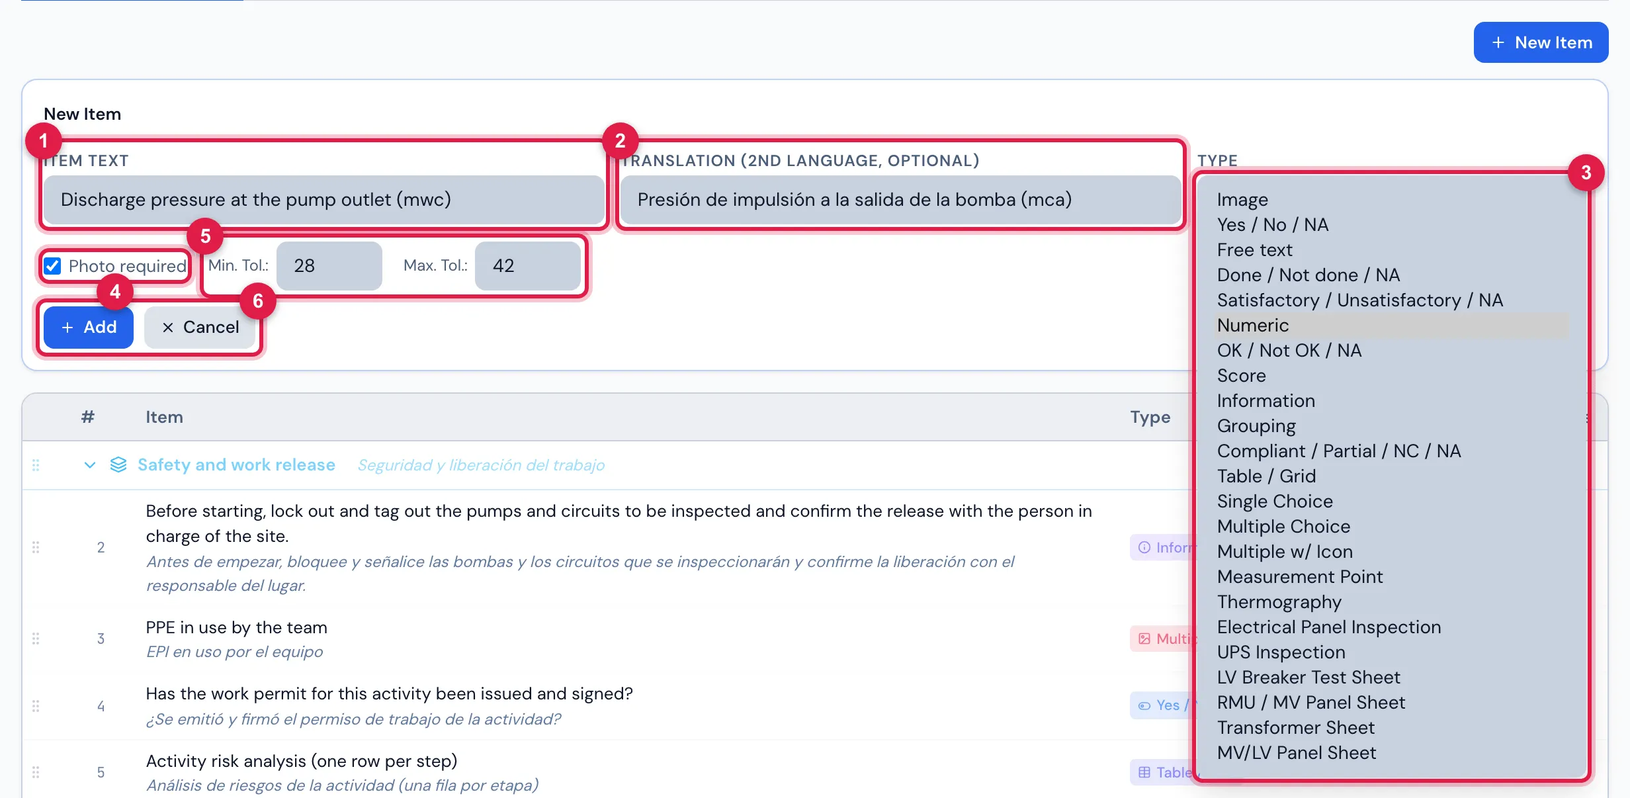Image resolution: width=1630 pixels, height=798 pixels.
Task: Select Yes / No / NA option
Action: point(1393,225)
